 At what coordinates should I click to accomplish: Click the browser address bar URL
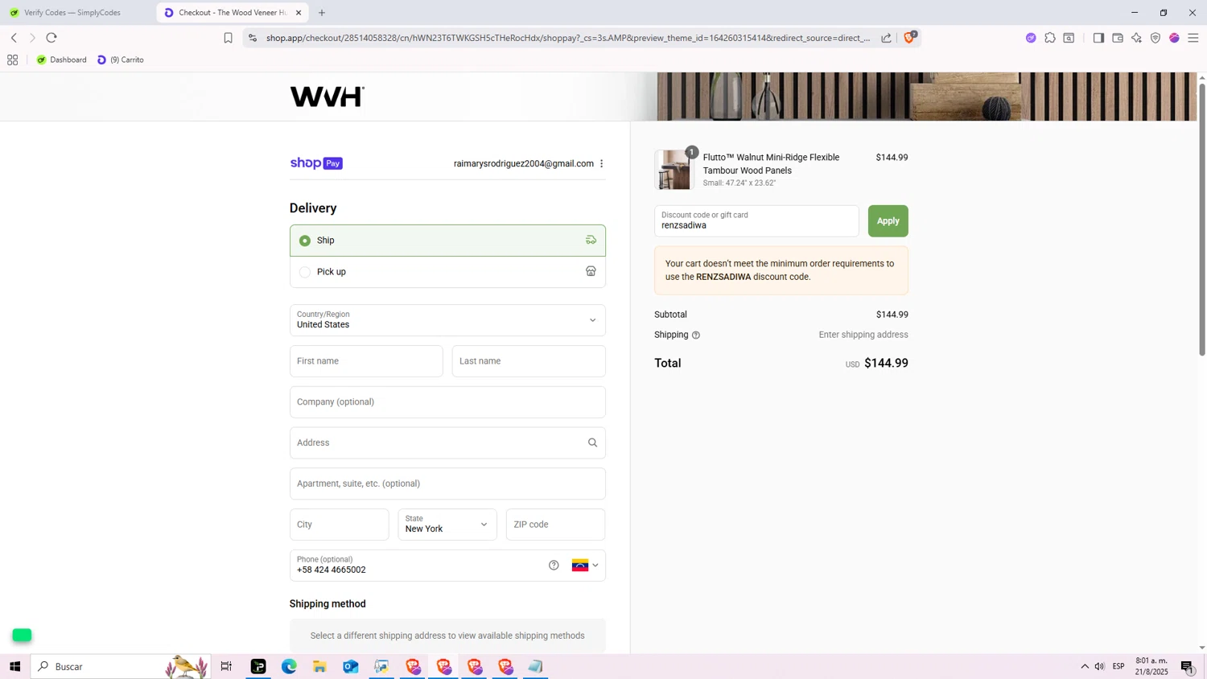coord(567,38)
